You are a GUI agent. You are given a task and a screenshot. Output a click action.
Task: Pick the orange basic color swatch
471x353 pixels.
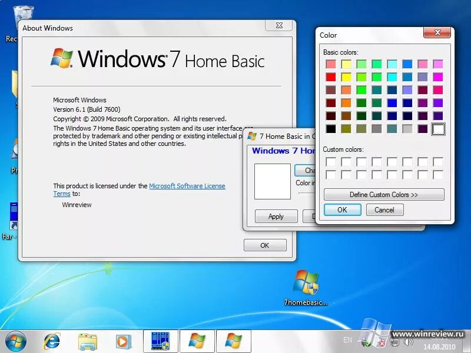click(346, 103)
